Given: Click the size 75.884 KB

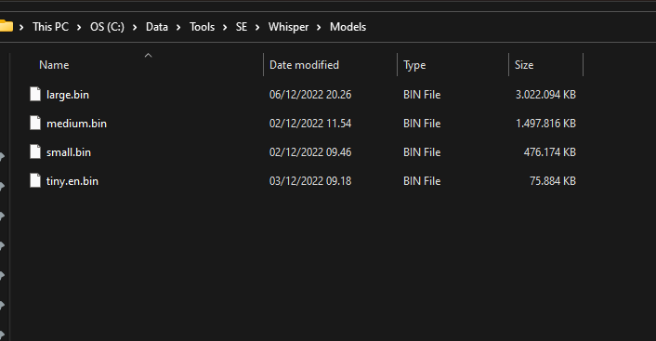Looking at the screenshot, I should [x=553, y=181].
